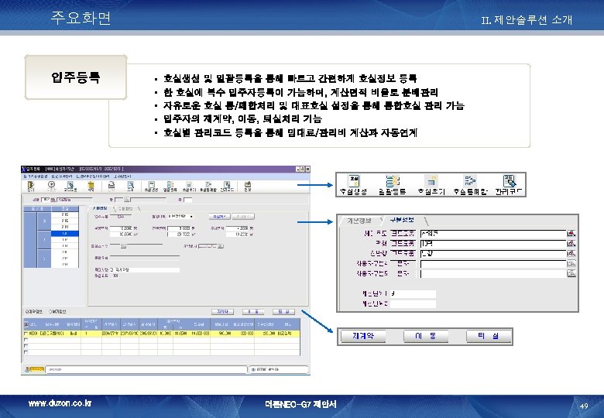Click 호실통폐합 icon in the main window toolbar
Viewport: 604px width, 418px height.
click(208, 186)
